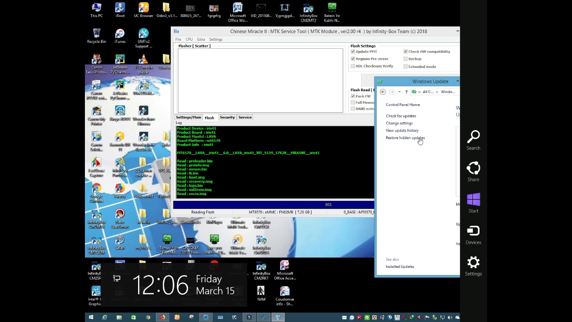Launch UC Browser desktop shortcut
This screenshot has height=322, width=572.
click(x=143, y=10)
